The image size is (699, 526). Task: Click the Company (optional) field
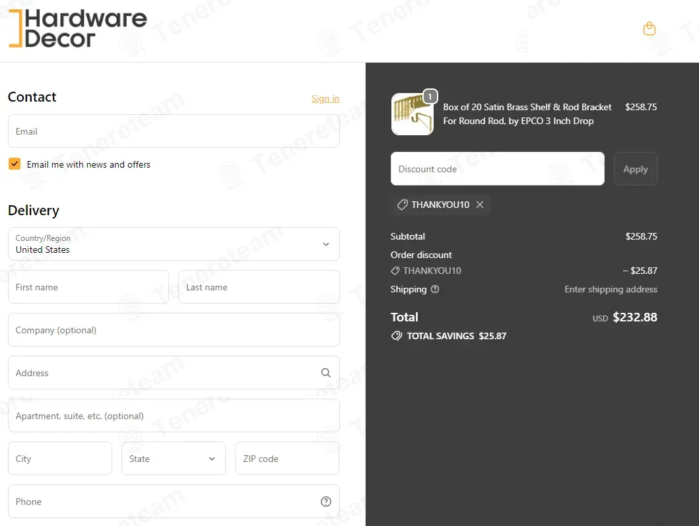174,330
